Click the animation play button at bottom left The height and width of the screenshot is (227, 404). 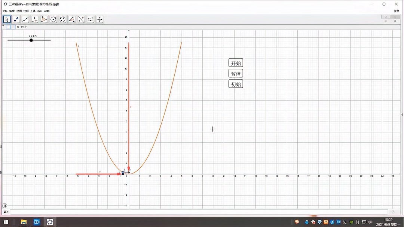coord(4,205)
